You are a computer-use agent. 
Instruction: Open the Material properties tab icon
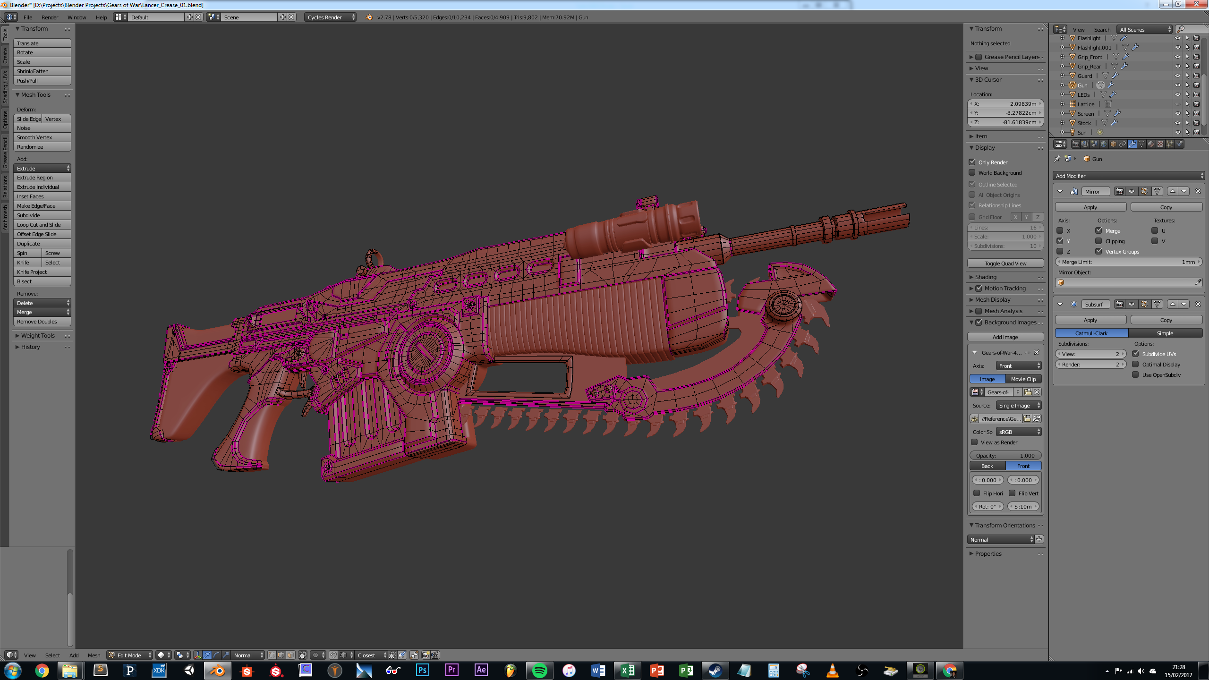pos(1150,144)
